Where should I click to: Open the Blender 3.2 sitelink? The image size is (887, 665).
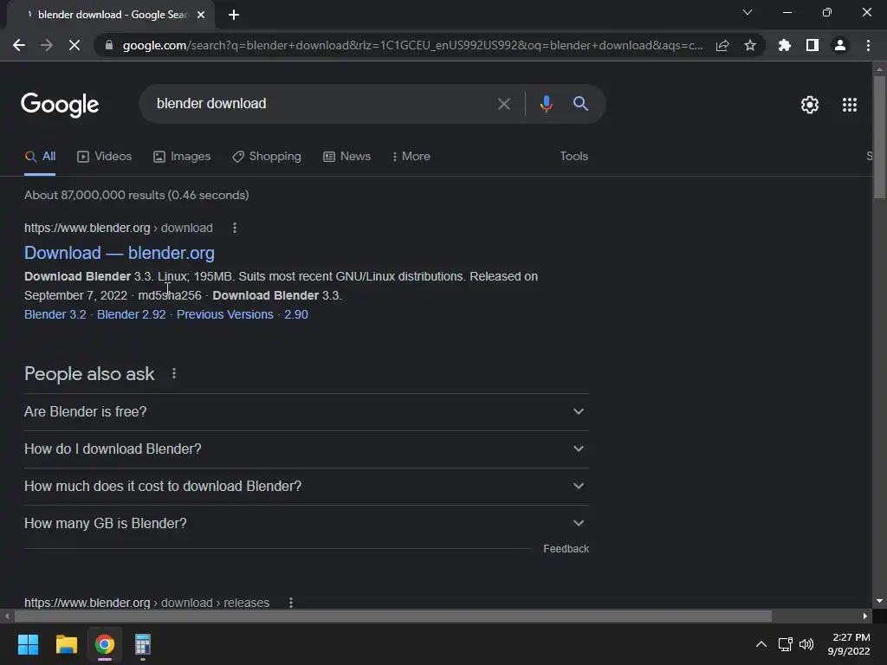[x=55, y=314]
